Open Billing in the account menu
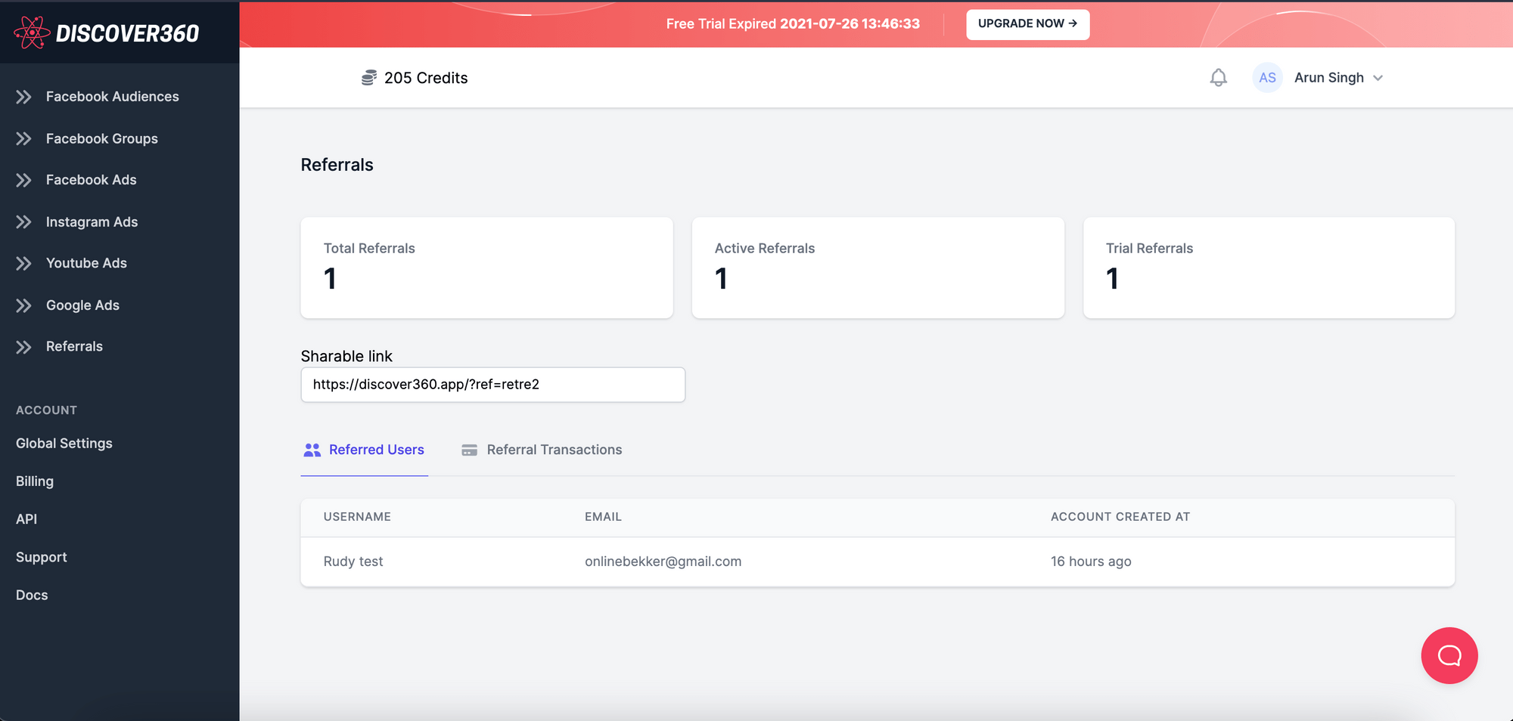 [x=35, y=481]
